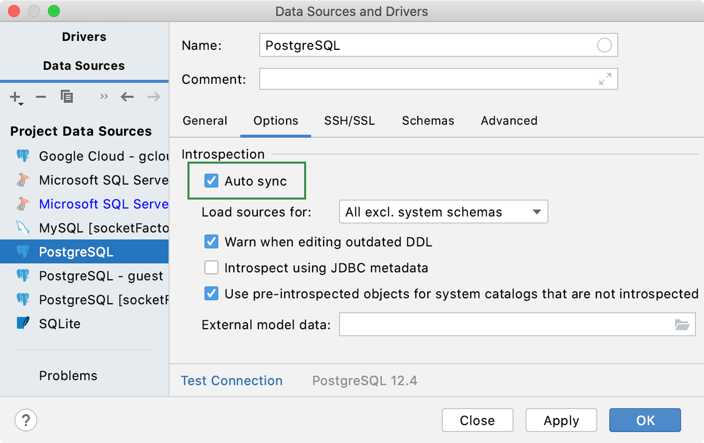Click the SQLite database icon

tap(22, 324)
